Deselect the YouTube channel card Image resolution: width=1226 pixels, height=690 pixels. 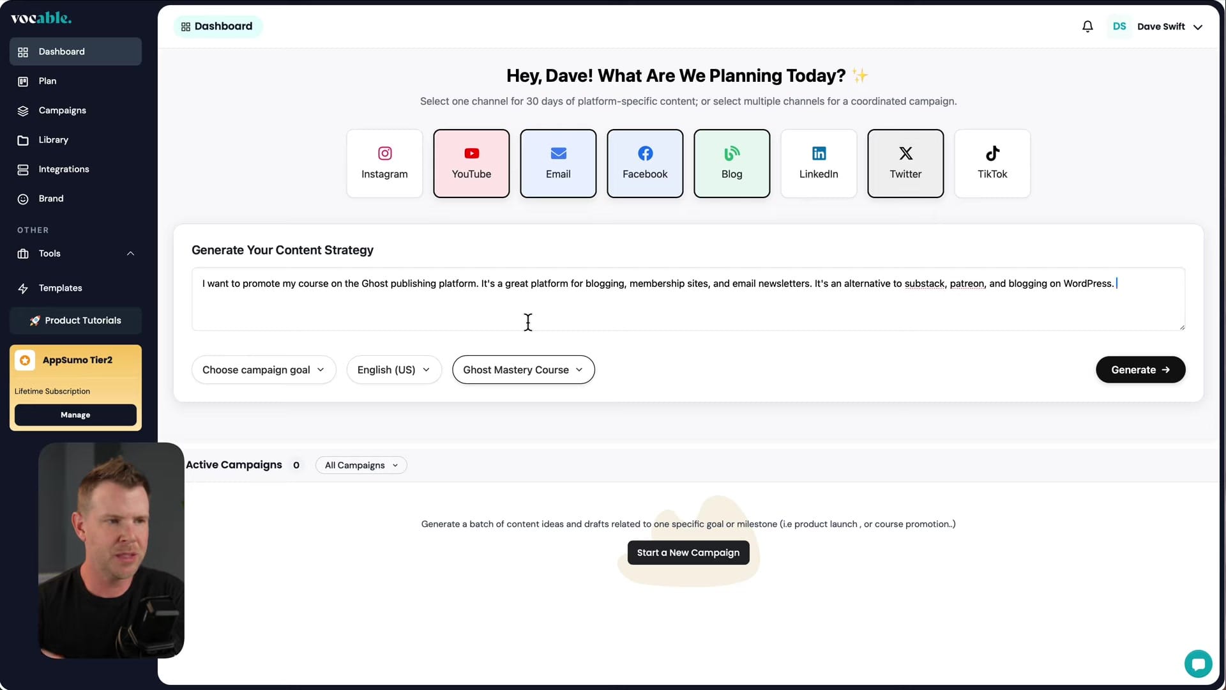[471, 164]
